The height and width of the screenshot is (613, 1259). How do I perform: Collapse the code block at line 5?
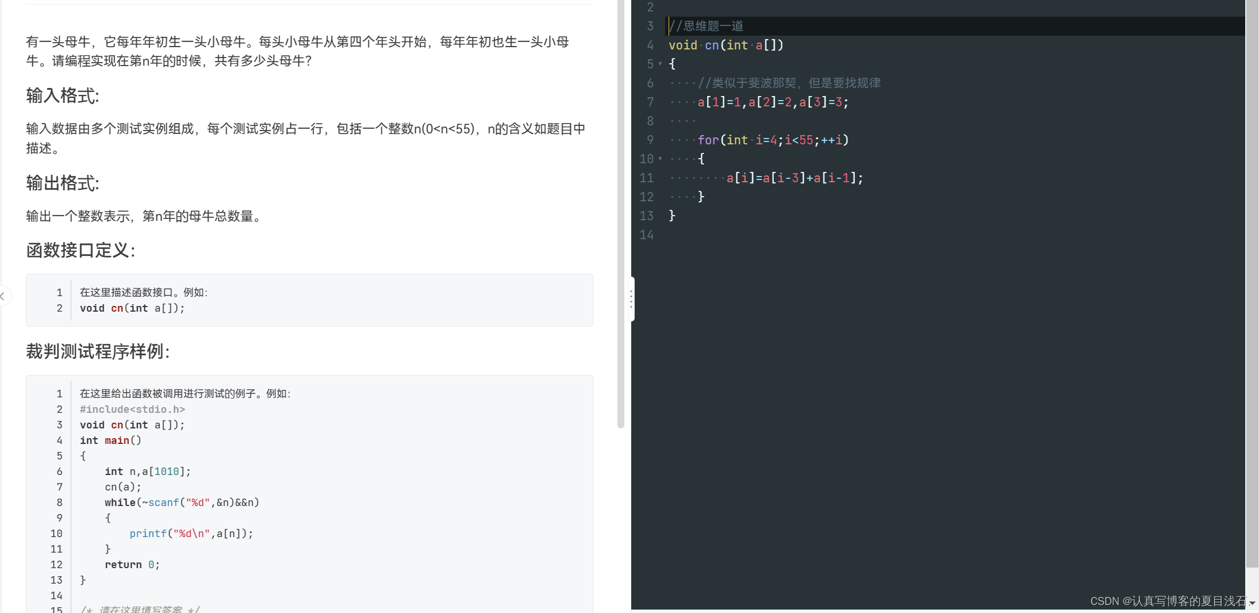660,64
